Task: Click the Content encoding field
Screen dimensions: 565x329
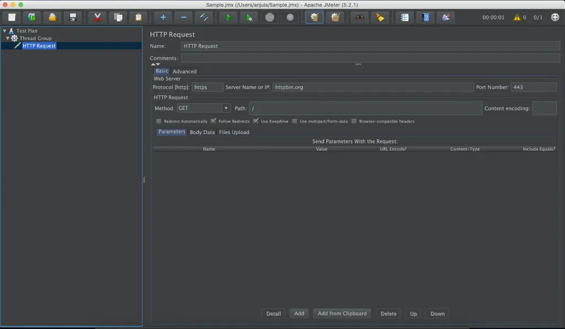Action: [x=545, y=108]
